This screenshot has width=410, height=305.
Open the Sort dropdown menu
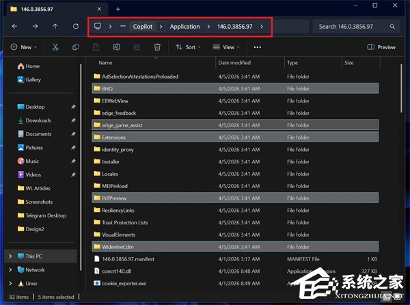[x=189, y=47]
